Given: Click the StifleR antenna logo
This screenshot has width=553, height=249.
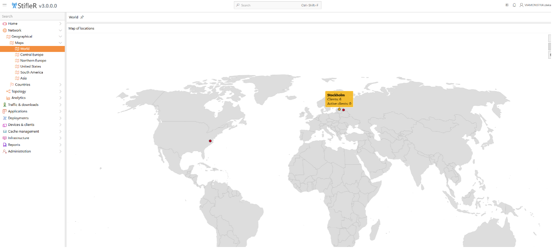Looking at the screenshot, I should click(14, 5).
